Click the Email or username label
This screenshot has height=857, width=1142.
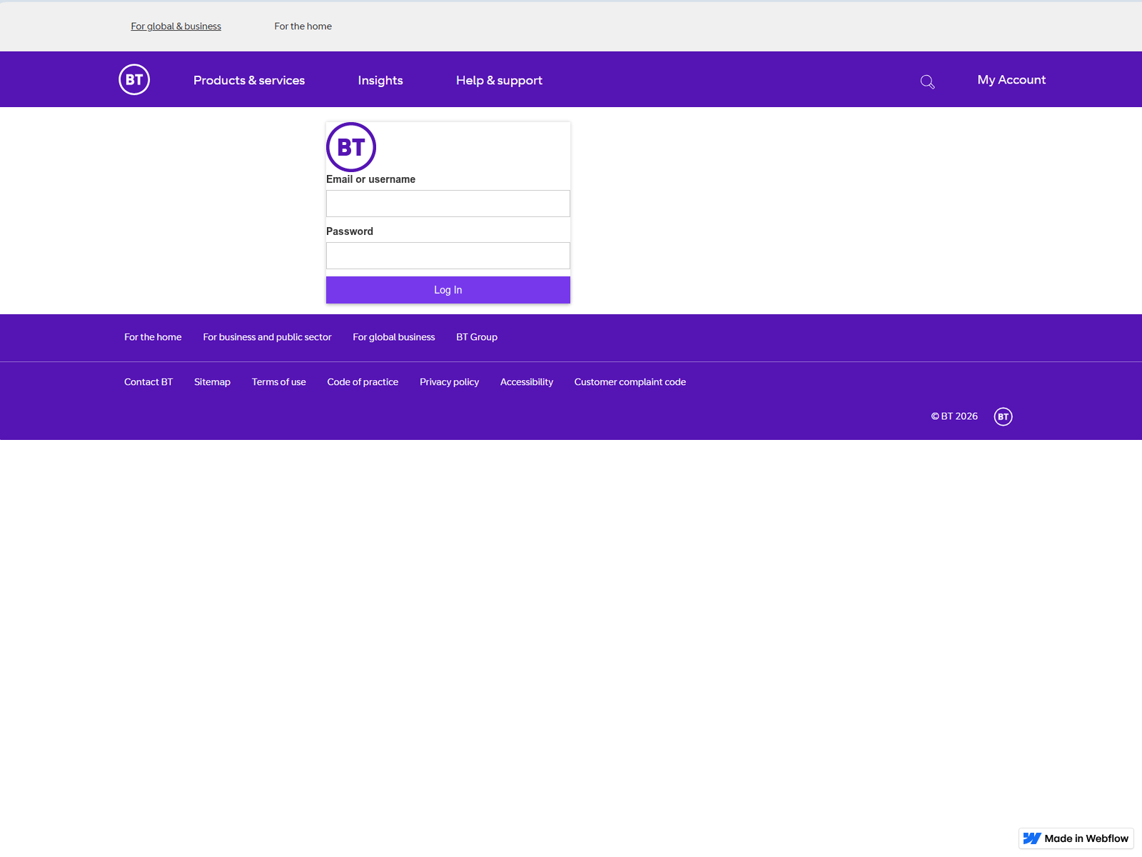[370, 179]
